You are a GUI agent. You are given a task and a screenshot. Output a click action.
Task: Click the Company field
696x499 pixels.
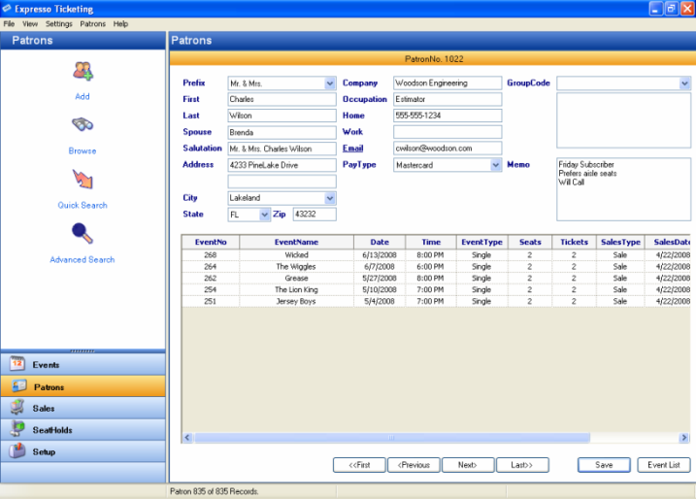447,83
